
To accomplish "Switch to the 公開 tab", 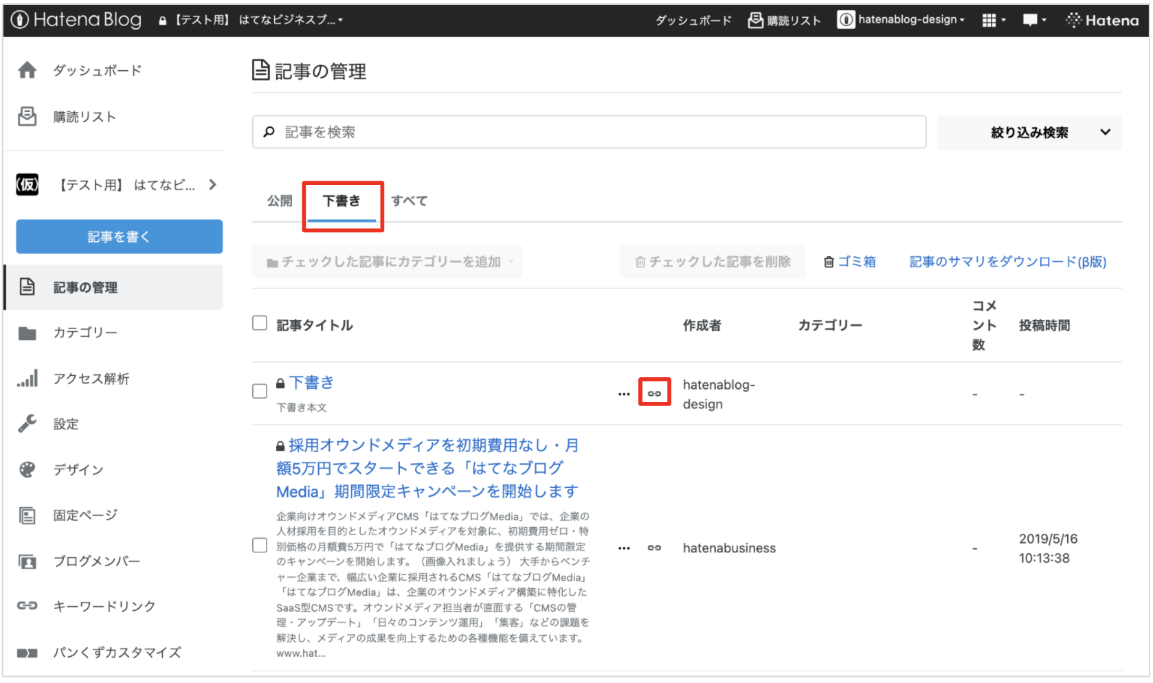I will pyautogui.click(x=280, y=201).
